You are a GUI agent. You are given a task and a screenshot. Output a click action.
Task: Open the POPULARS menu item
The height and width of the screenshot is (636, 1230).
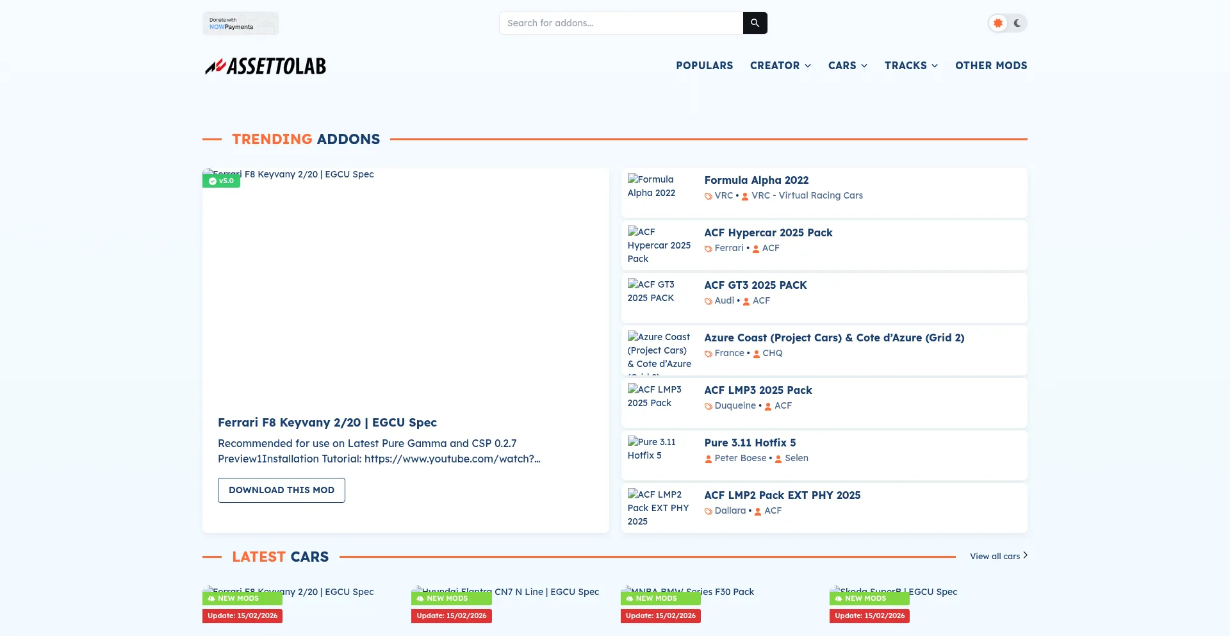point(704,65)
